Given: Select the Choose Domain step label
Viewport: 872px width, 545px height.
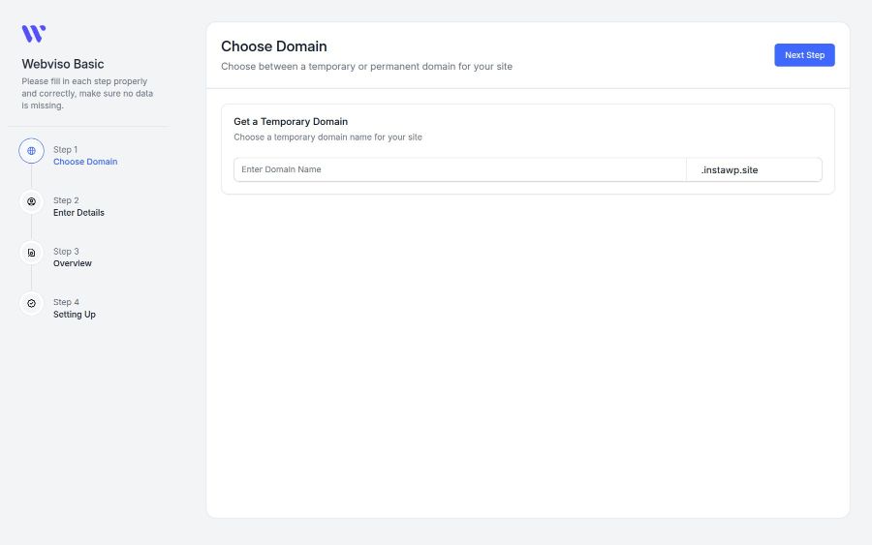Looking at the screenshot, I should 85,162.
